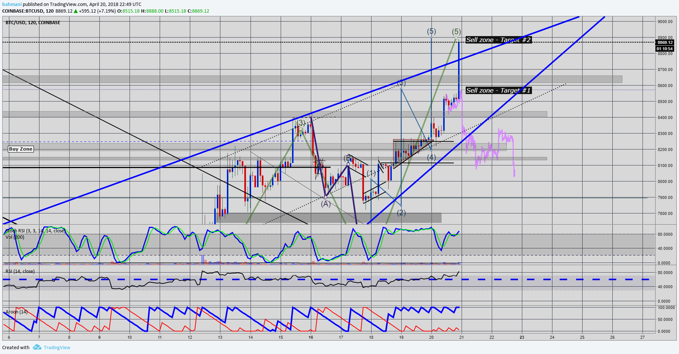Click the 9000.00 price axis label
Screen dimensions: 679x354
[x=665, y=22]
